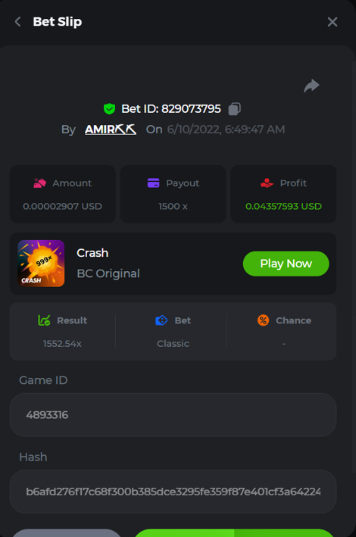Click the green Result chart icon
The height and width of the screenshot is (537, 356).
44,320
